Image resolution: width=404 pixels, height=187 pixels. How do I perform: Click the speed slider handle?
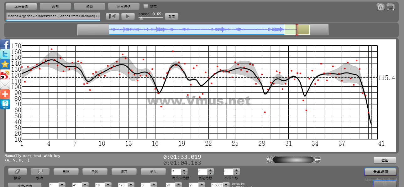point(141,18)
